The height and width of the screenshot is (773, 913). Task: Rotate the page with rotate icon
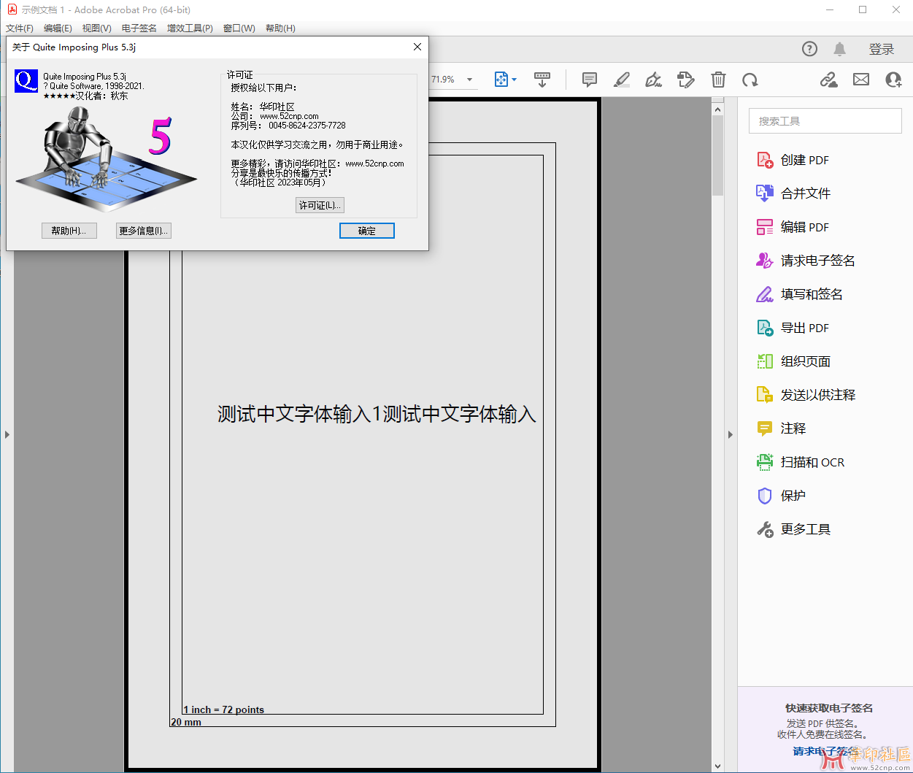tap(750, 80)
